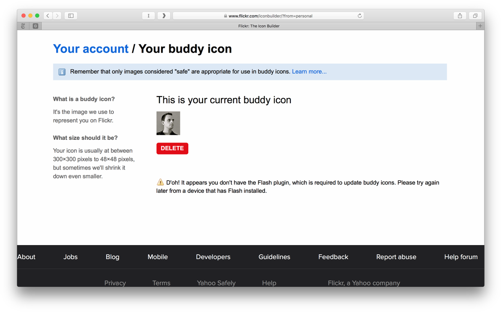The image size is (501, 312).
Task: Open the 'Help forum' footer link
Action: click(461, 257)
